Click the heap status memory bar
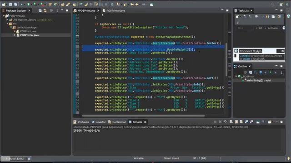Screen dimensions: 291x163 click(14, 158)
